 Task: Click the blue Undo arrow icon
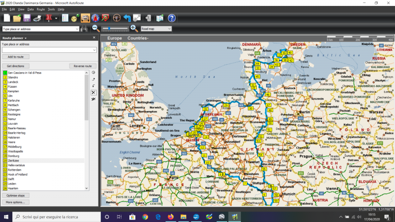tap(128, 18)
